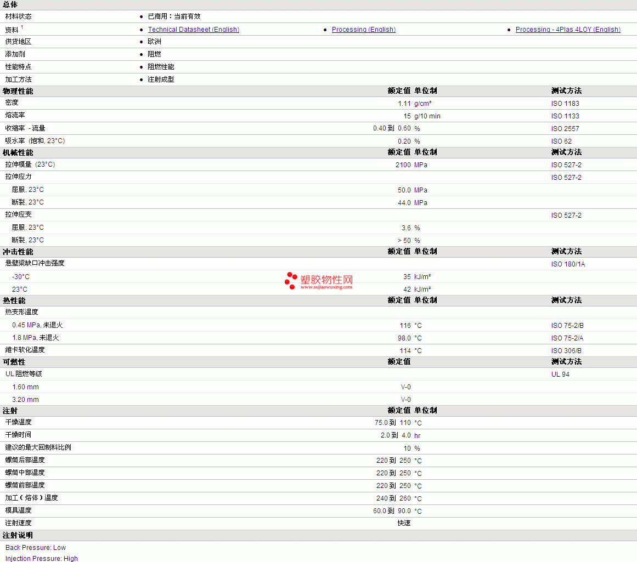
Task: Click the -30°C impact value 35
Action: click(407, 276)
